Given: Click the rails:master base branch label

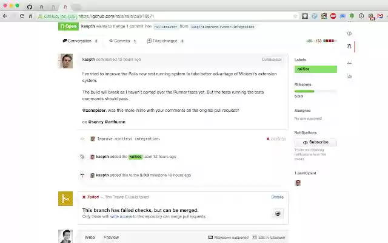Looking at the screenshot, I should (x=166, y=27).
